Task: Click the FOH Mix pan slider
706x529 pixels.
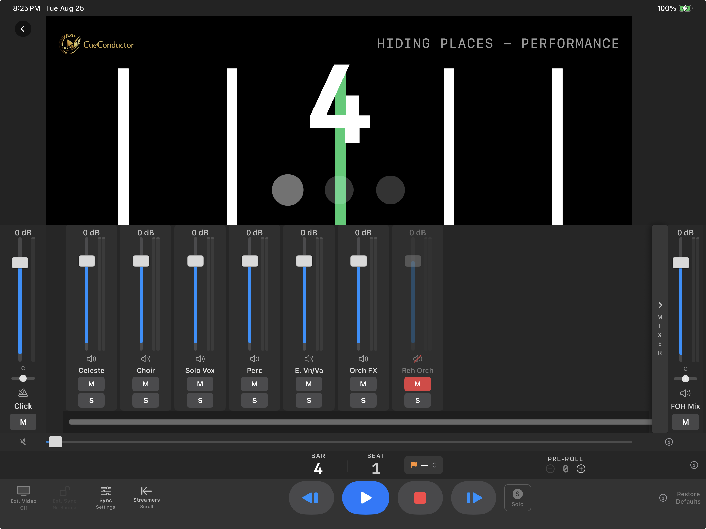Action: [685, 379]
